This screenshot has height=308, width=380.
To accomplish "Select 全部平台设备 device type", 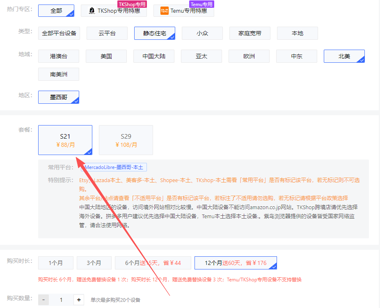I will pyautogui.click(x=59, y=34).
